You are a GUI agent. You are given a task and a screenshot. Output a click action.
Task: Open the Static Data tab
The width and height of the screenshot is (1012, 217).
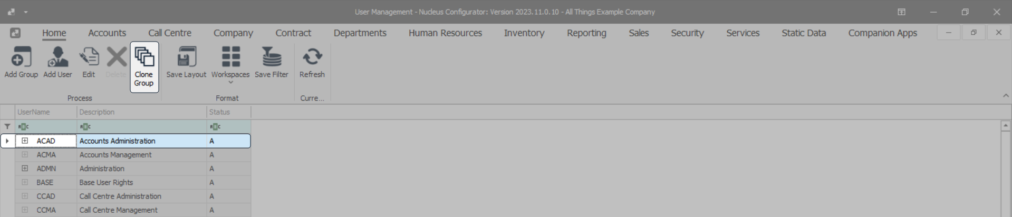click(x=803, y=33)
